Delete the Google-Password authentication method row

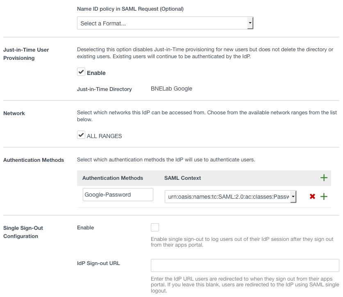click(312, 197)
